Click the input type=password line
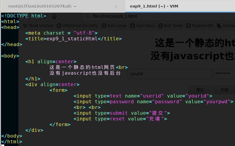The width and height of the screenshot is (235, 146). pyautogui.click(x=154, y=102)
